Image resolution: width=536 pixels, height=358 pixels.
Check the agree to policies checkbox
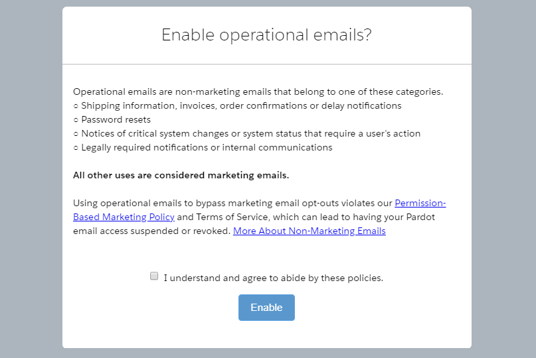click(154, 276)
